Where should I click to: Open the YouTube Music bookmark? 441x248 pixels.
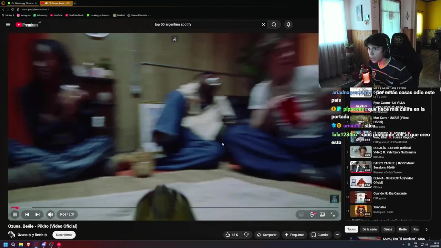74,15
